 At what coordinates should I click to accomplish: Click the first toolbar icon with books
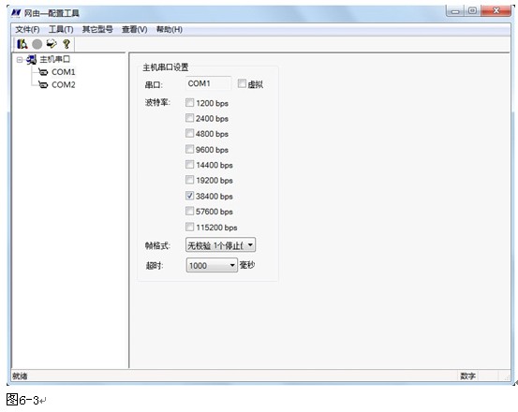click(x=22, y=44)
